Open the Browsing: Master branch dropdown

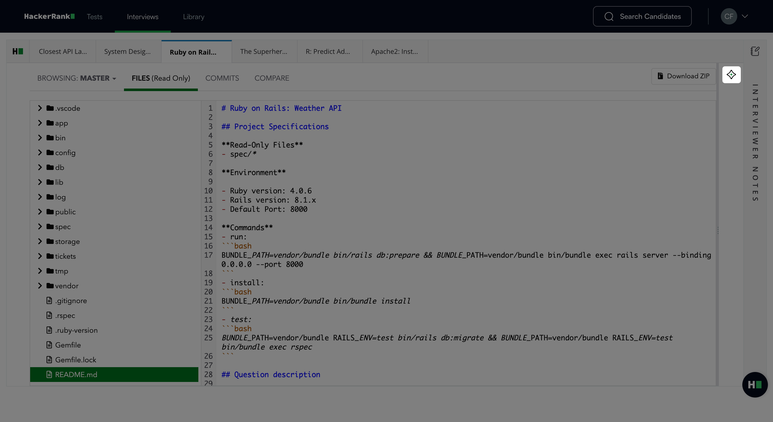tap(77, 78)
